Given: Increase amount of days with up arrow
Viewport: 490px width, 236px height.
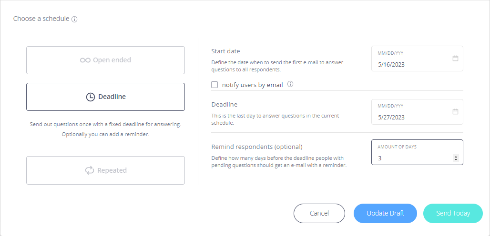Looking at the screenshot, I should (x=456, y=157).
